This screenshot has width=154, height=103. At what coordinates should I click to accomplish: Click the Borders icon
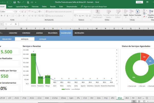13,16
